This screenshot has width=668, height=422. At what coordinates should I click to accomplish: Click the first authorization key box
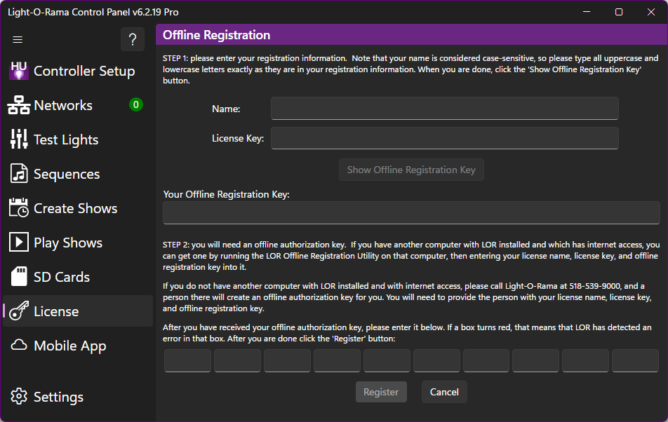[x=187, y=360]
